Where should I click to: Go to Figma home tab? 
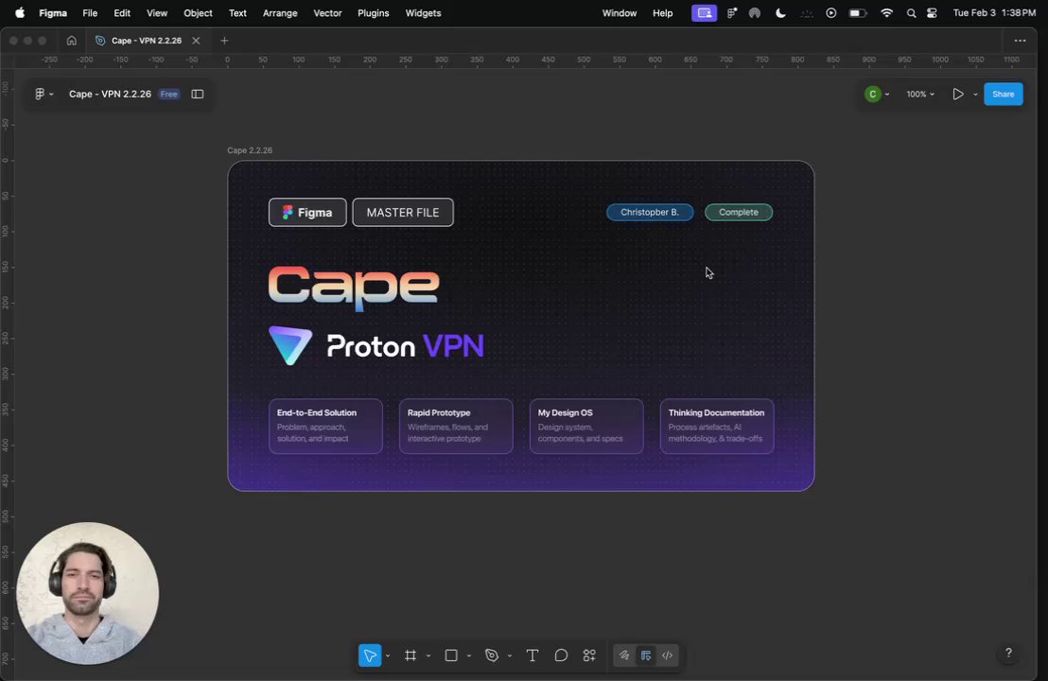[72, 41]
